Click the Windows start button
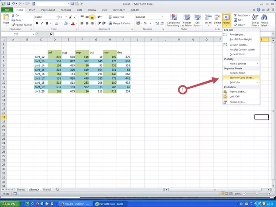This screenshot has height=207, width=276. pyautogui.click(x=11, y=203)
